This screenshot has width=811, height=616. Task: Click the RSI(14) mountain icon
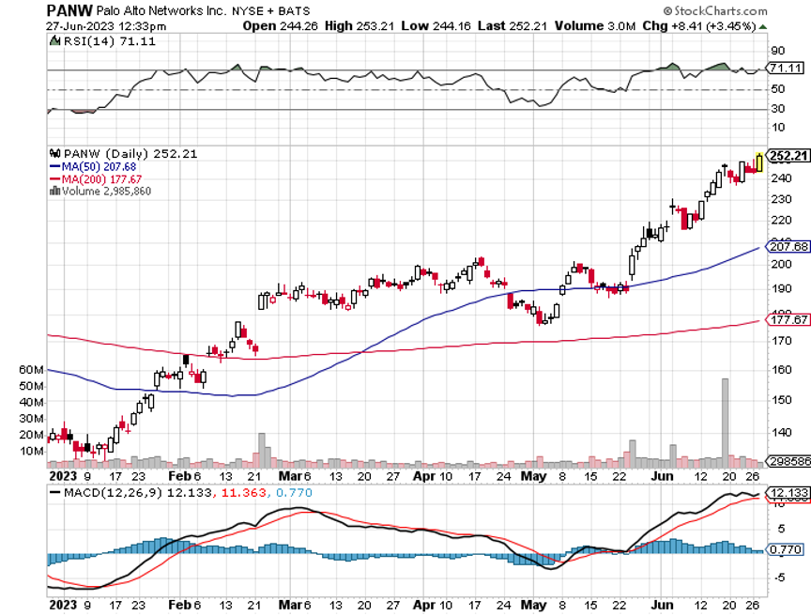(54, 41)
